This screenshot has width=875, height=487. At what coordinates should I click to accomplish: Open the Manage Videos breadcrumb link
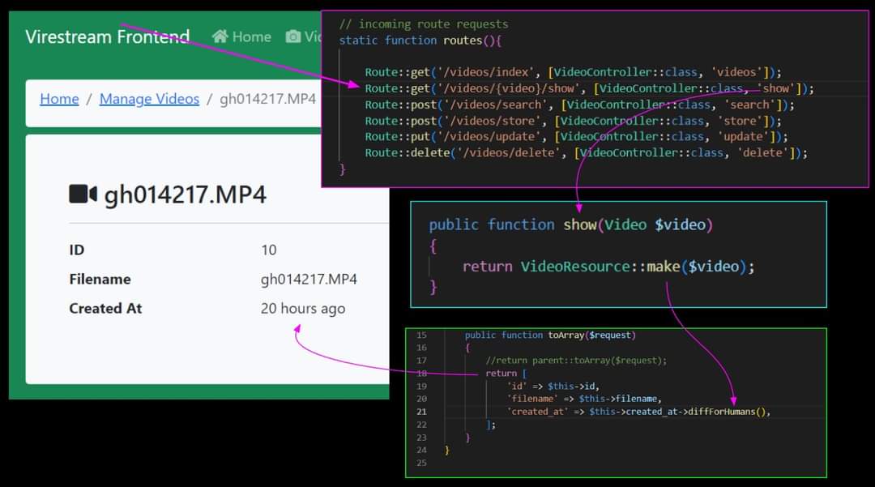tap(149, 99)
